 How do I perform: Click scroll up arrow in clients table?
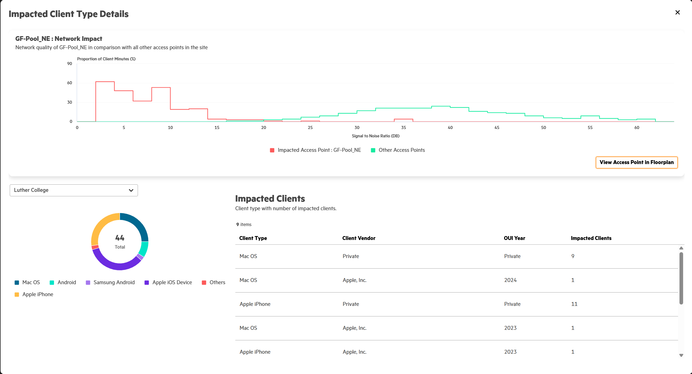tap(681, 248)
